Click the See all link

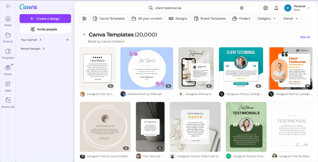[305, 37]
